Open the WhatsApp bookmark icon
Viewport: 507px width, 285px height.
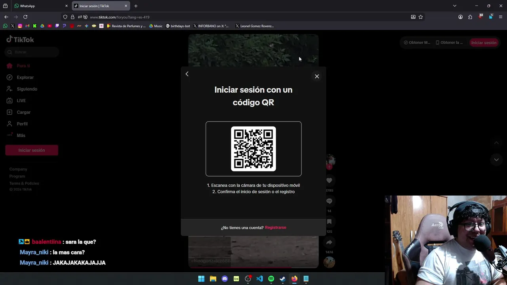coord(5,26)
